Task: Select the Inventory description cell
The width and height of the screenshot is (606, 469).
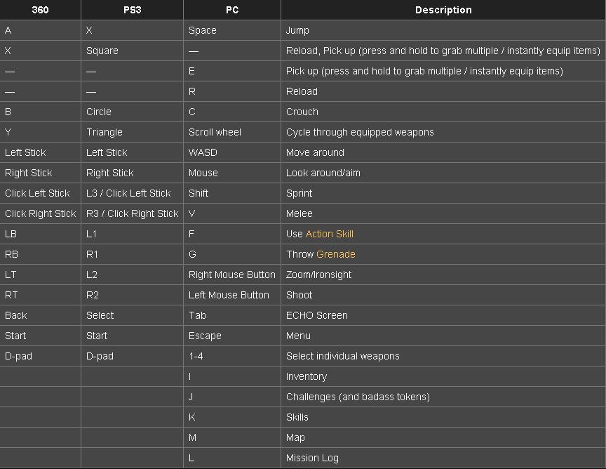Action: point(443,376)
